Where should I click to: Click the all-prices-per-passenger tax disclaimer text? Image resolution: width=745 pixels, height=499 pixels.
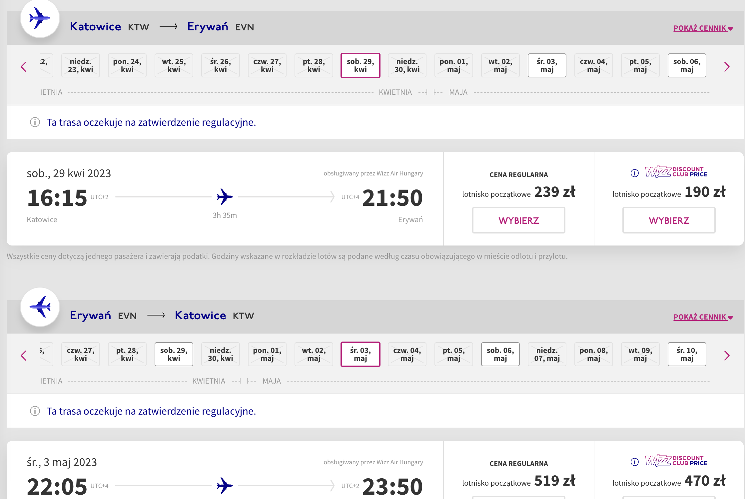click(287, 256)
